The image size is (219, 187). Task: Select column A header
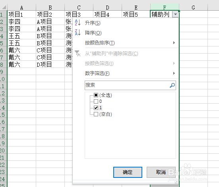pos(21,8)
